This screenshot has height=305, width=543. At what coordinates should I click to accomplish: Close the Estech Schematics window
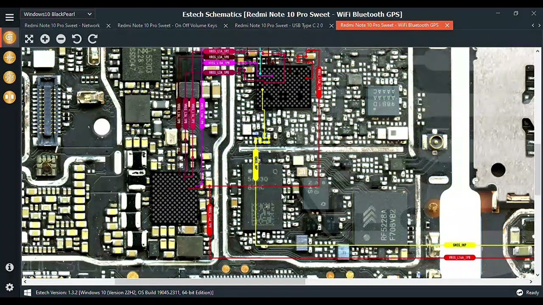coord(534,14)
